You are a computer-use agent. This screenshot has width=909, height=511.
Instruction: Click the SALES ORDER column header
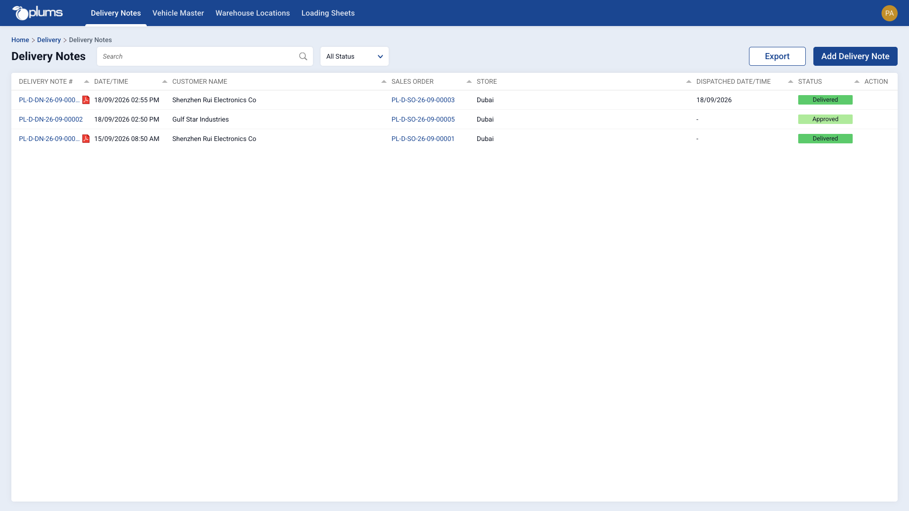click(412, 81)
